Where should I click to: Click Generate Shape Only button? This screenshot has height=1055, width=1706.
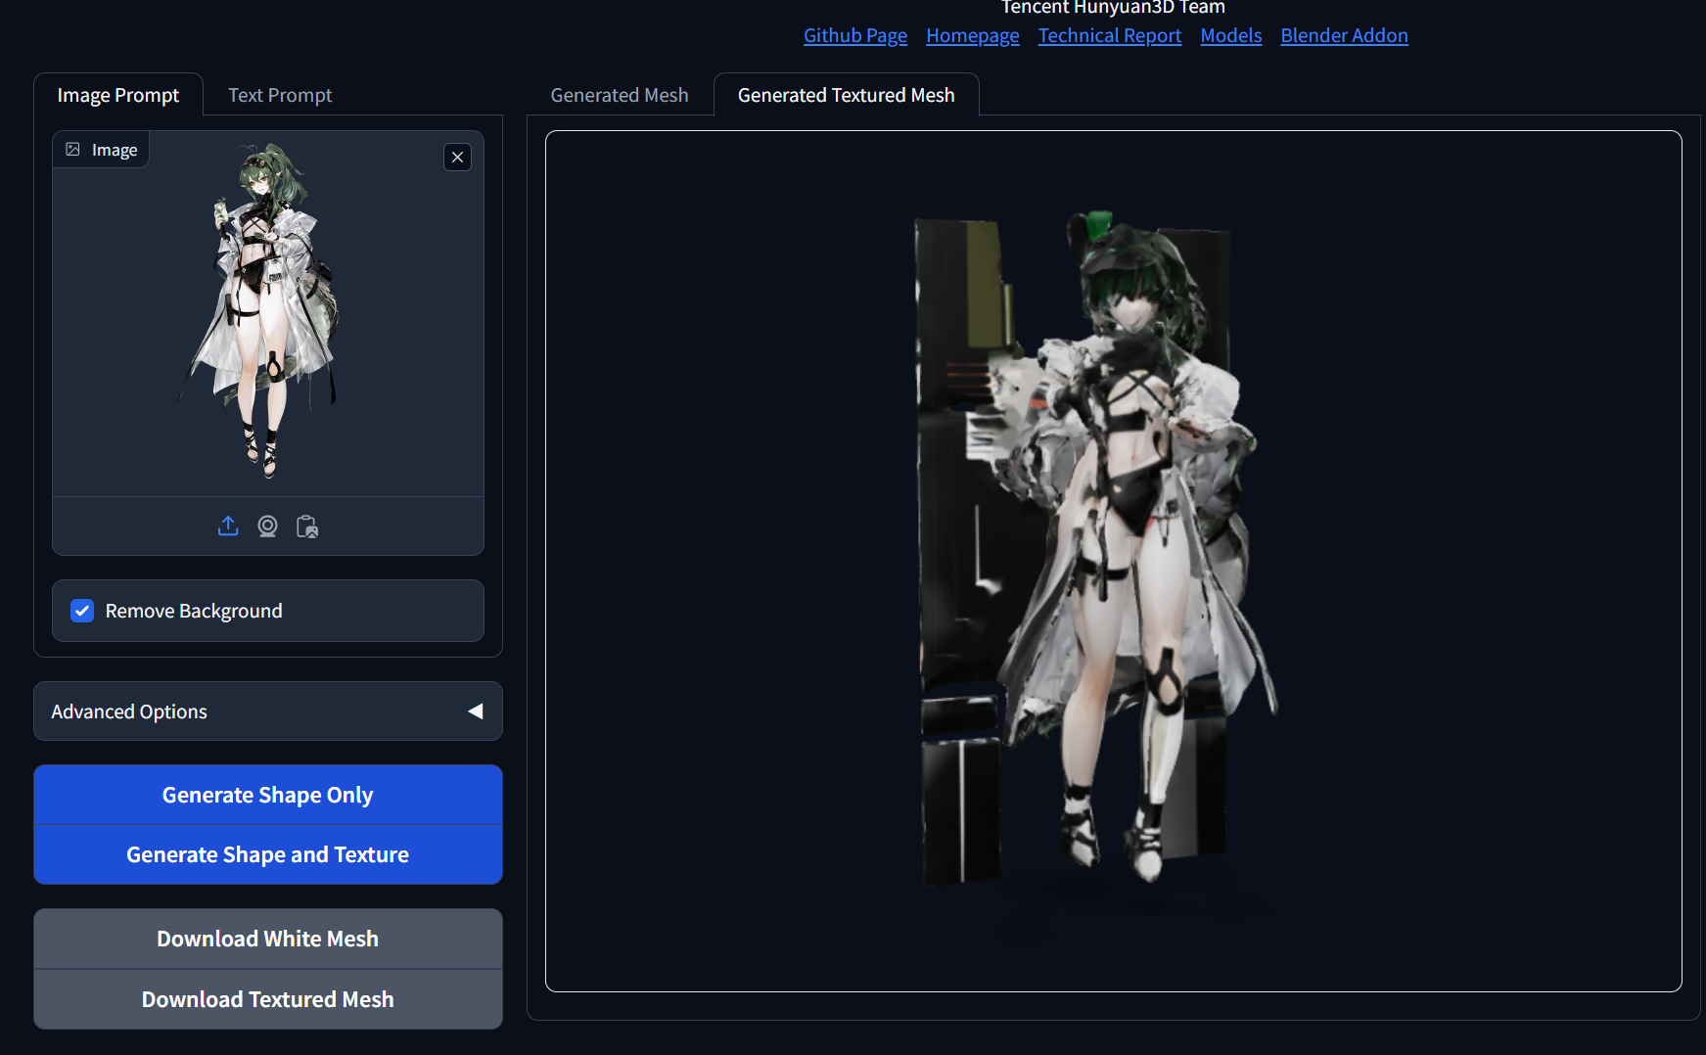pos(268,795)
